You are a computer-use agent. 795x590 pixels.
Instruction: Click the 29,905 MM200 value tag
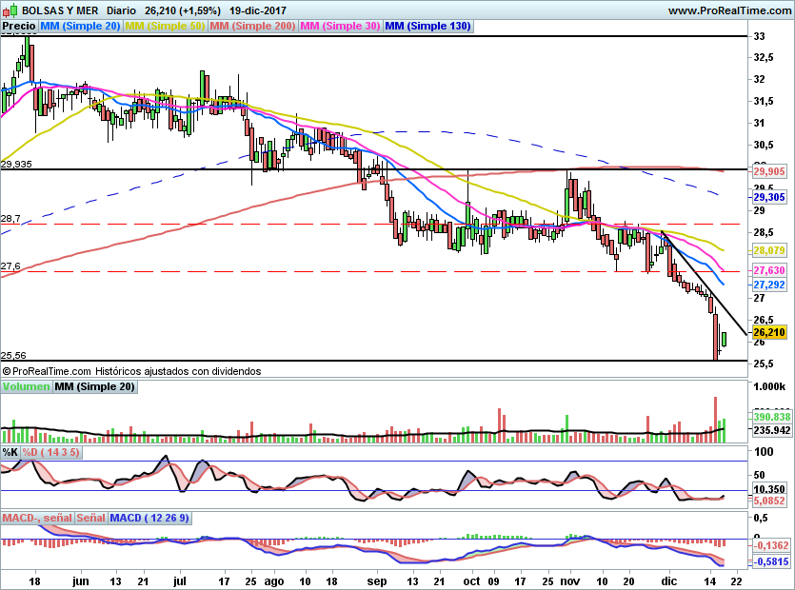click(769, 172)
